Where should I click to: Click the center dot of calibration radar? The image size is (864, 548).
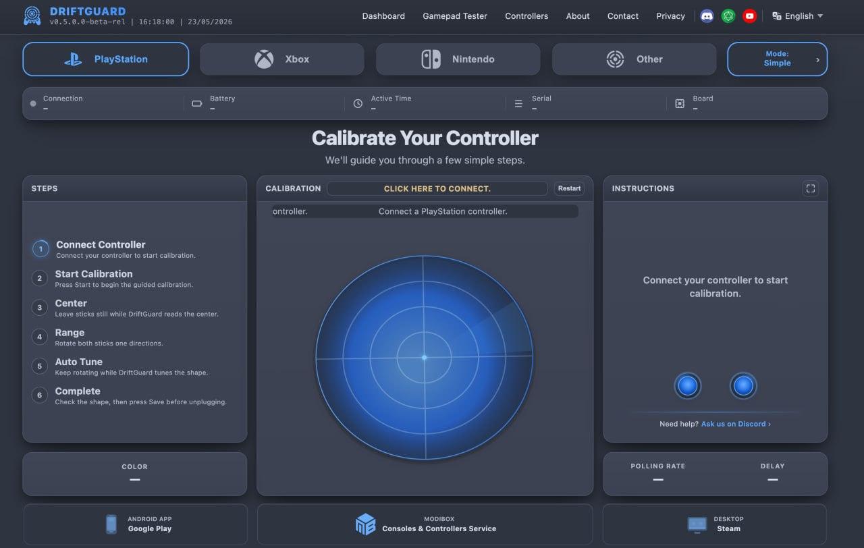click(424, 358)
